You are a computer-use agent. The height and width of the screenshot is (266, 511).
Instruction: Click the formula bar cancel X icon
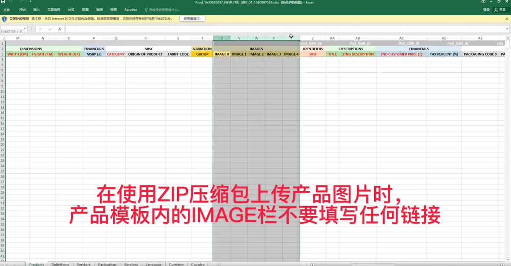40,29
